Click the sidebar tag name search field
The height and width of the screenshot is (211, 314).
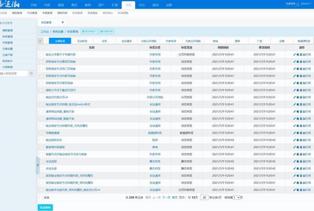[x=14, y=74]
